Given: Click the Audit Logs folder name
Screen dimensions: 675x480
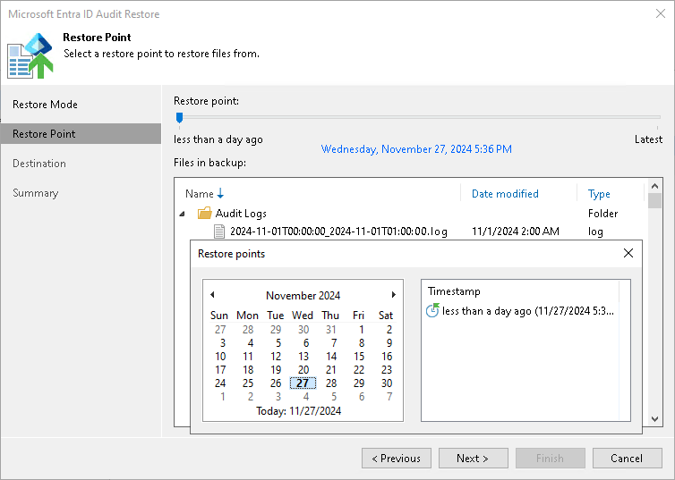Looking at the screenshot, I should pos(241,213).
